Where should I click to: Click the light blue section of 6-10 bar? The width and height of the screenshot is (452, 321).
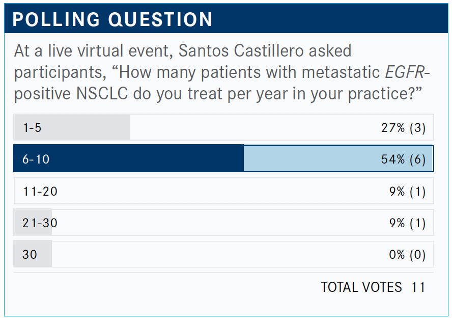[305, 159]
